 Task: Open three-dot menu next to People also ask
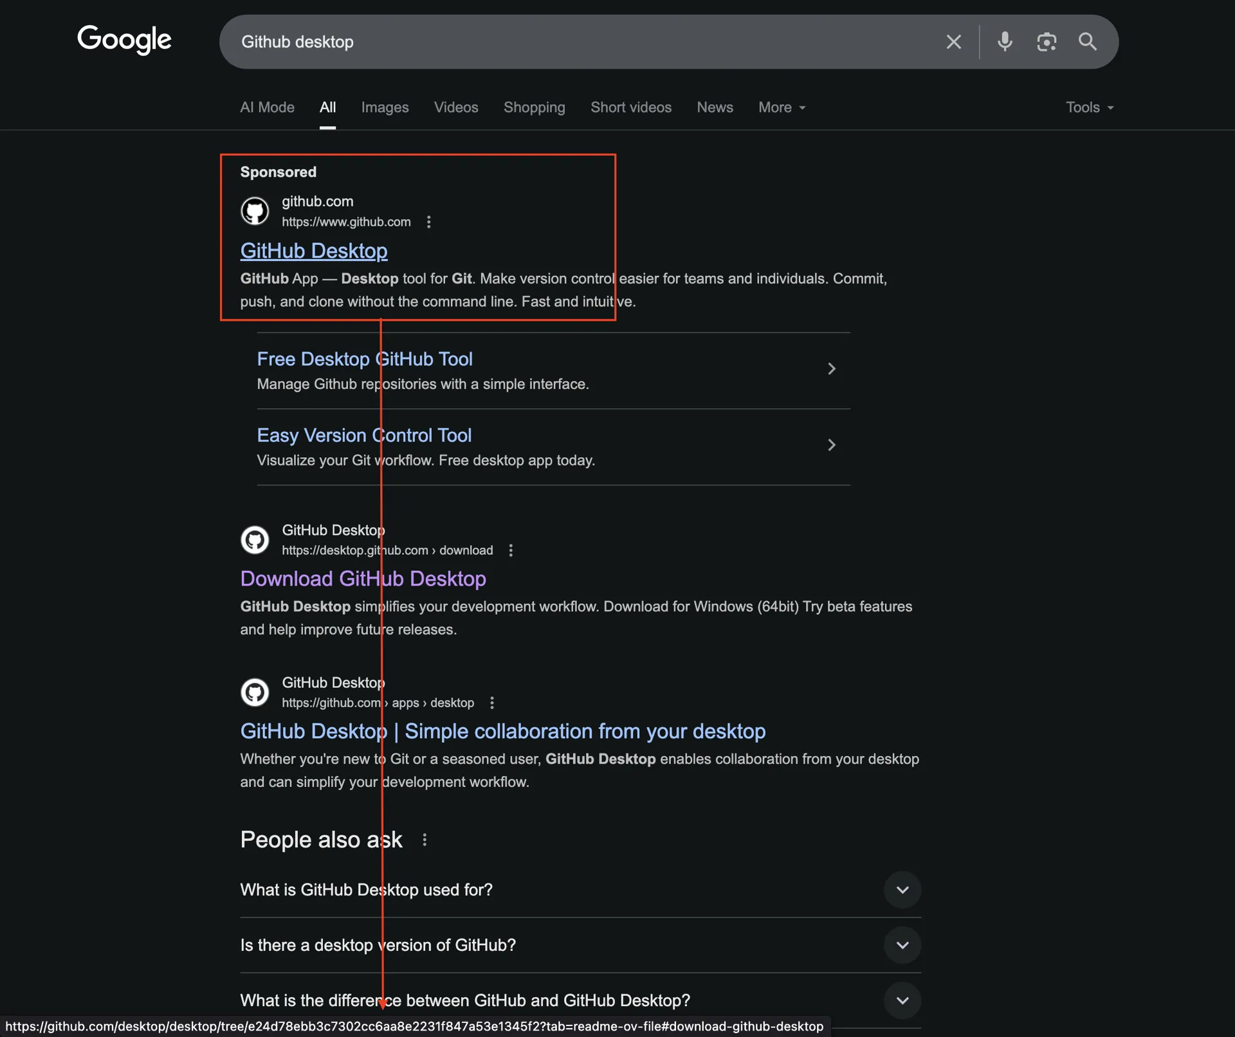tap(424, 840)
